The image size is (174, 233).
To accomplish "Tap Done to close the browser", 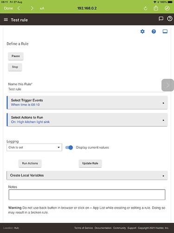I will coord(8,8).
